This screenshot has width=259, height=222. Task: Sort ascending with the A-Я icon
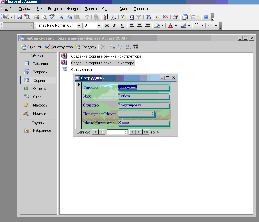pos(106,17)
